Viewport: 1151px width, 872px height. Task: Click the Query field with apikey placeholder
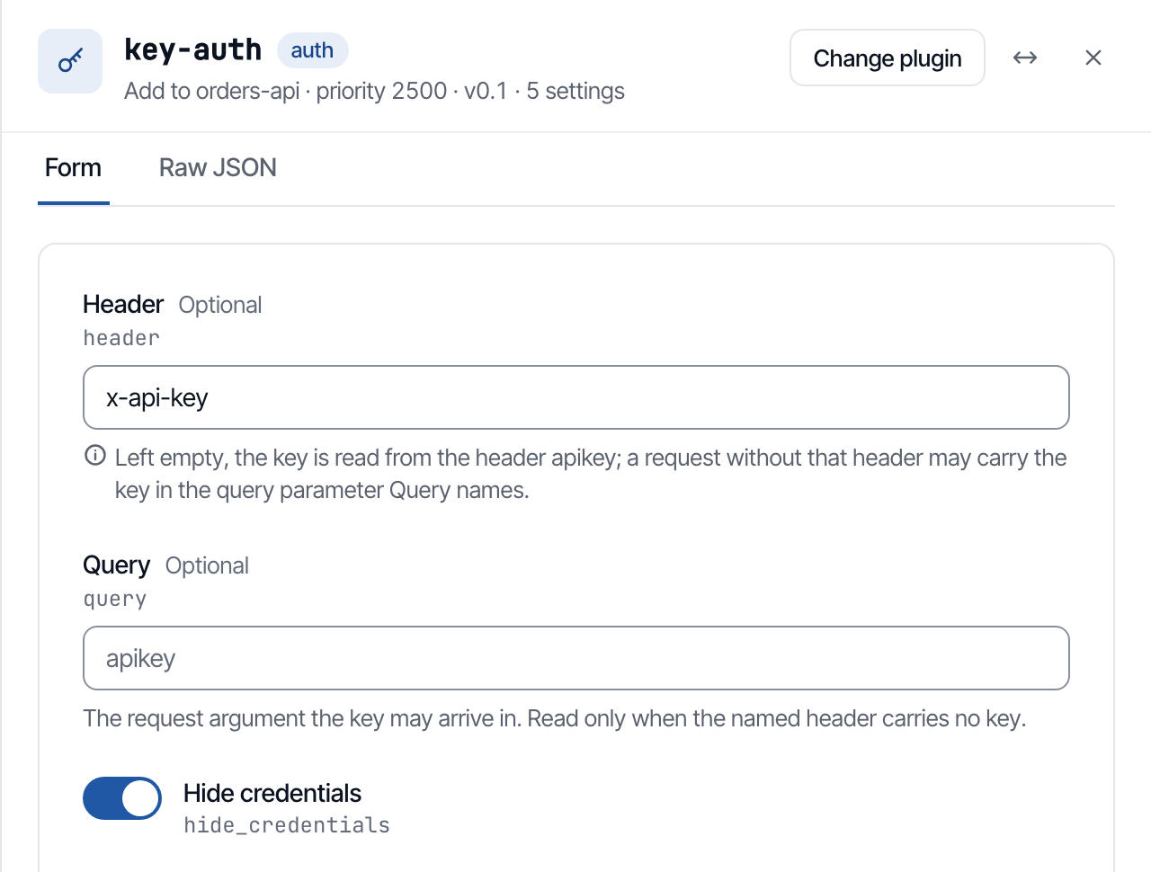coord(576,658)
